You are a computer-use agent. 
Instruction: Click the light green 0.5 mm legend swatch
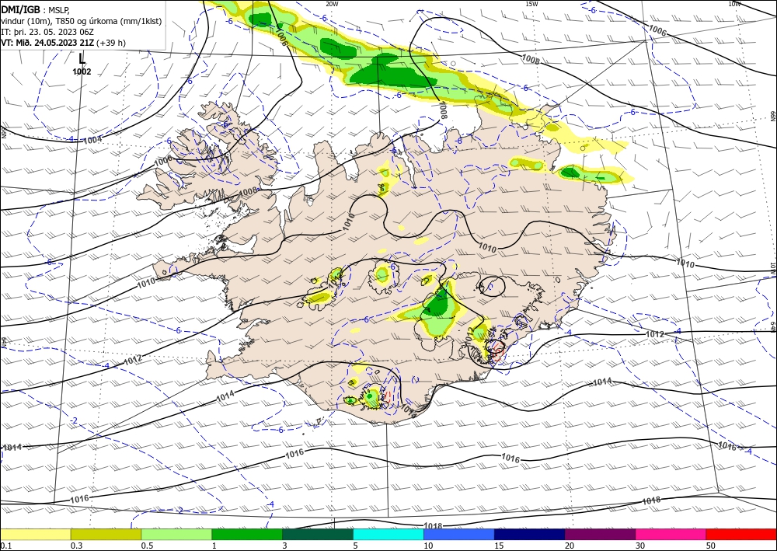176,534
